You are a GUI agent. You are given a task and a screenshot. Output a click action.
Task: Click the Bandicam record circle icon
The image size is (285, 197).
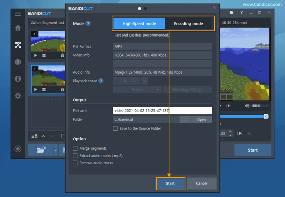18,149
